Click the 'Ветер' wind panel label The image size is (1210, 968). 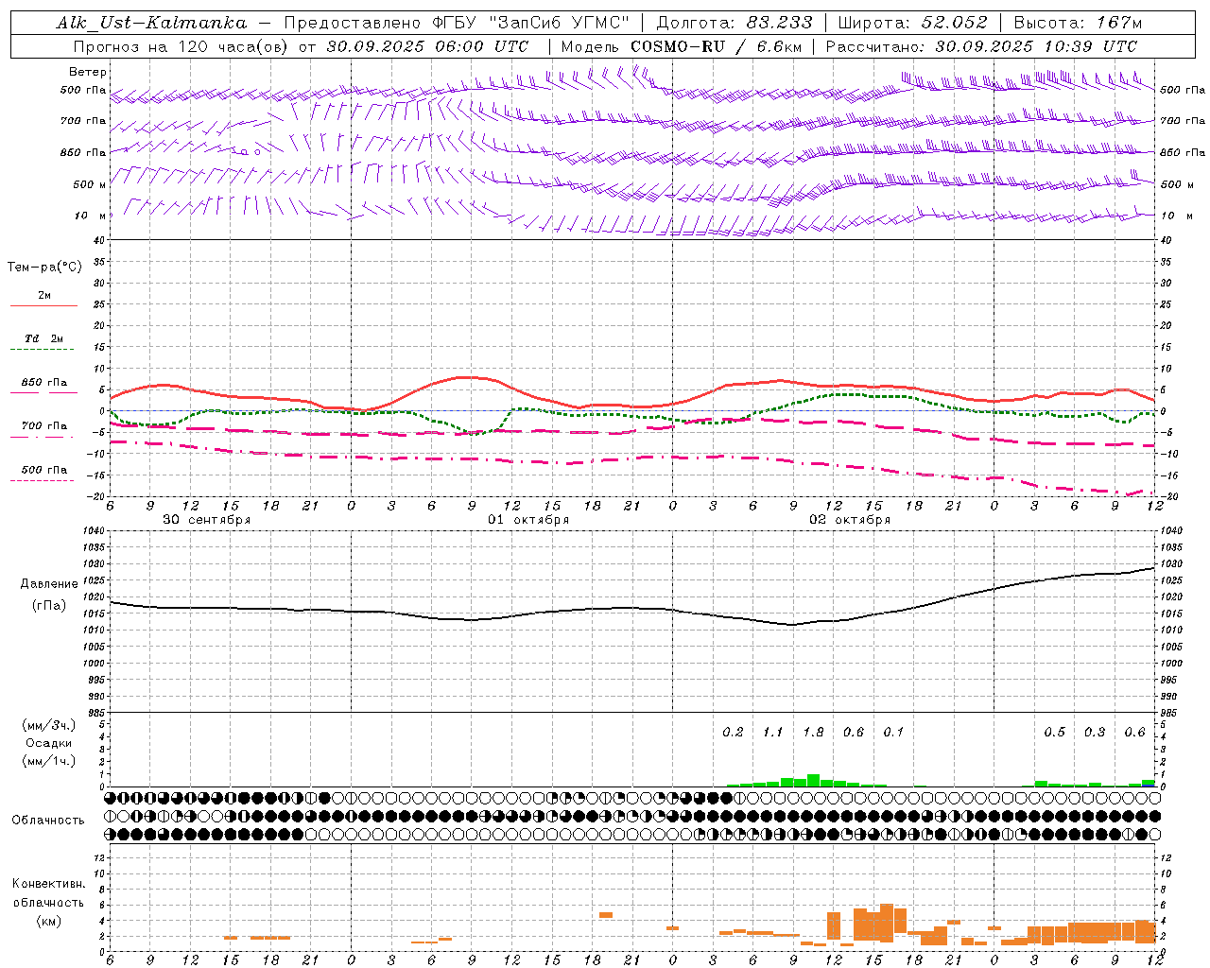(x=88, y=72)
